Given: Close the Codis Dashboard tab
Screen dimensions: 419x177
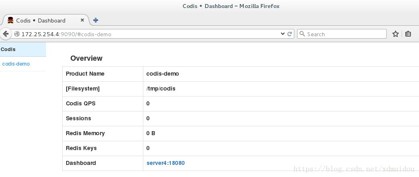Looking at the screenshot, I should [x=82, y=20].
